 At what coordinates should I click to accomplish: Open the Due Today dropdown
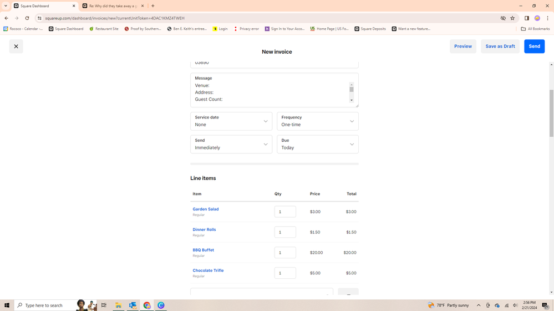317,144
